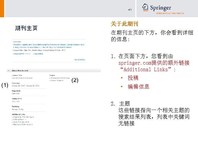Open Register for TOC Alerting link
Viewport: 198px width, 148px height.
click(23, 117)
